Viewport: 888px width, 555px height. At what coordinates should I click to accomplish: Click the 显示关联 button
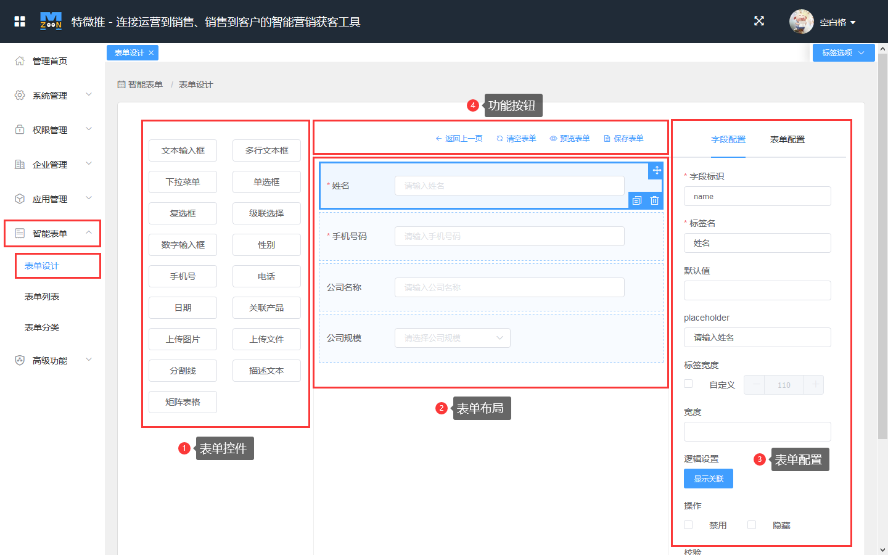709,479
